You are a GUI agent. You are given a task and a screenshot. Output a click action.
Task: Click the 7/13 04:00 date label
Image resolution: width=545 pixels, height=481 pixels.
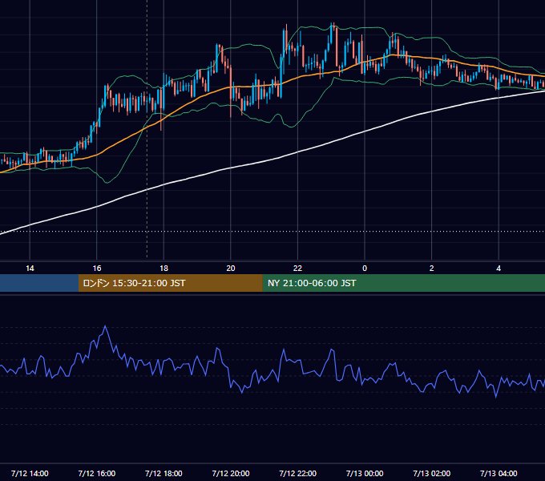tap(499, 473)
